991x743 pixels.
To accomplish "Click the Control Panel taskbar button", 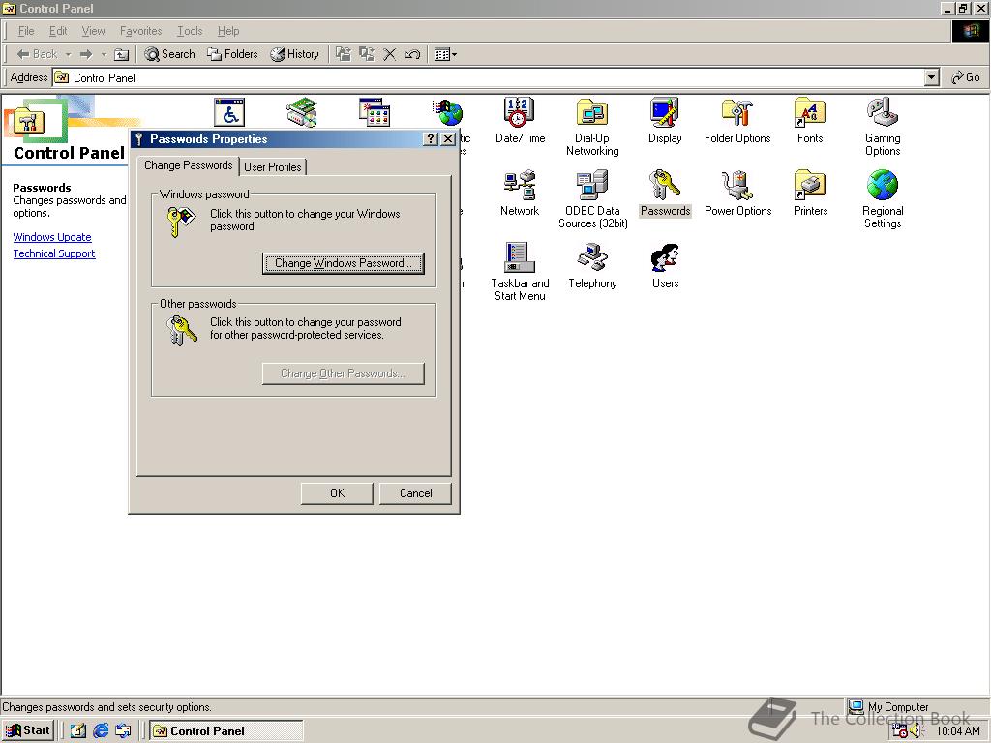I will coord(225,731).
